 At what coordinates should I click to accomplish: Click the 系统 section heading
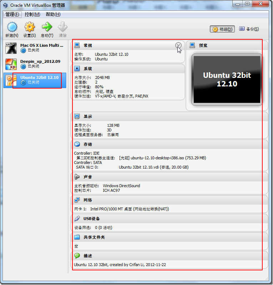pos(88,69)
